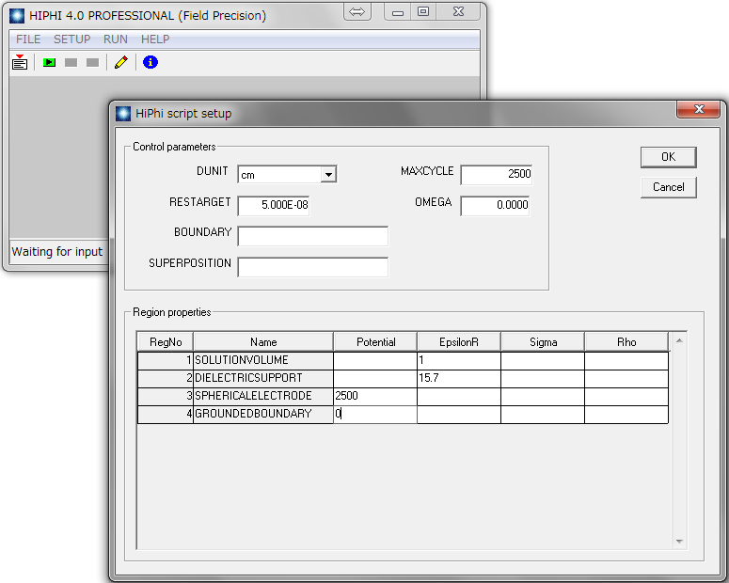Click the Name column header
Screen dimensions: 729x583
pos(263,342)
